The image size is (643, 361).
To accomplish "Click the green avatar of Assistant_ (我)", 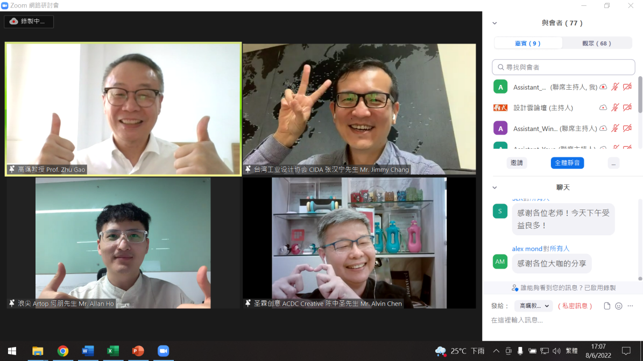I will (x=500, y=87).
